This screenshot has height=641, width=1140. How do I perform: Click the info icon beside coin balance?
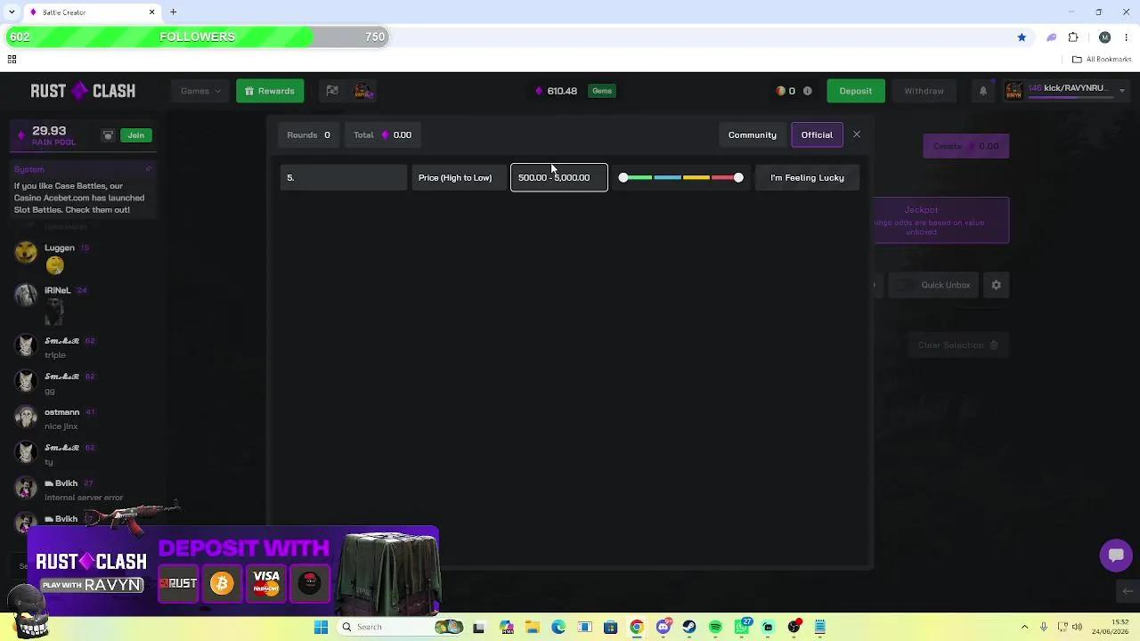[x=808, y=91]
